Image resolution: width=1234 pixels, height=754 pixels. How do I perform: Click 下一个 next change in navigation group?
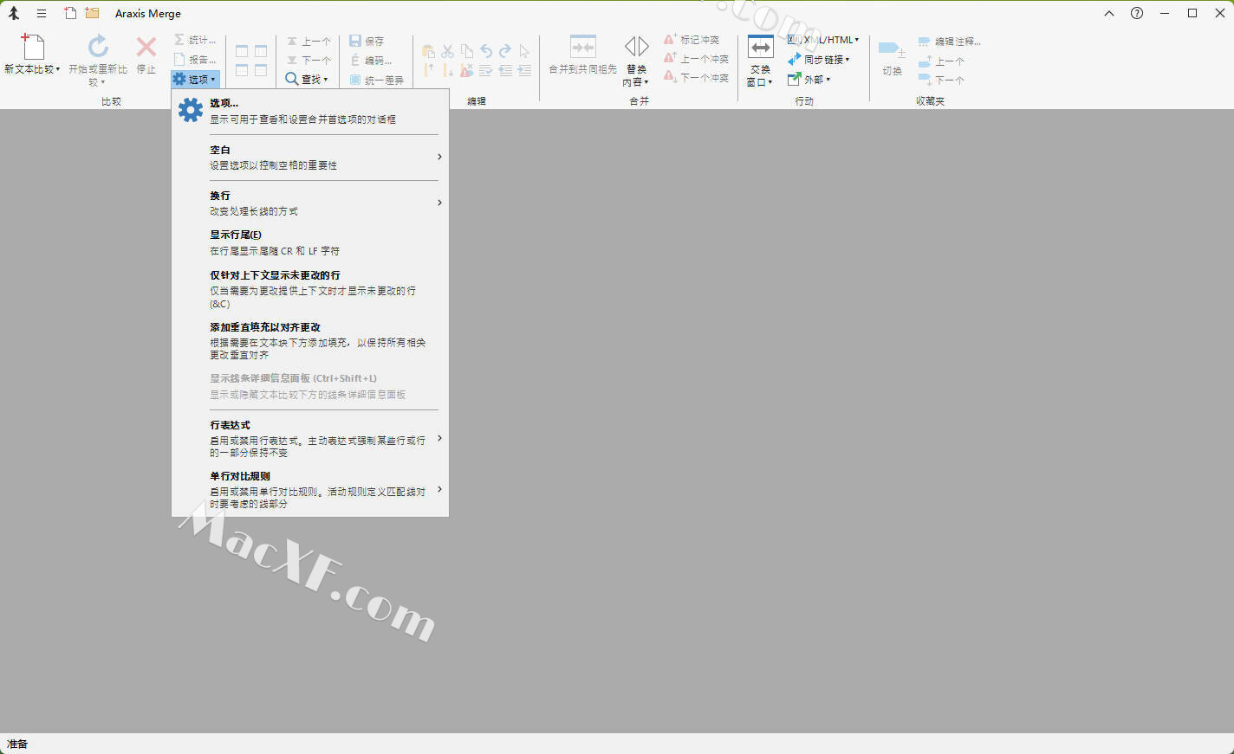(308, 60)
